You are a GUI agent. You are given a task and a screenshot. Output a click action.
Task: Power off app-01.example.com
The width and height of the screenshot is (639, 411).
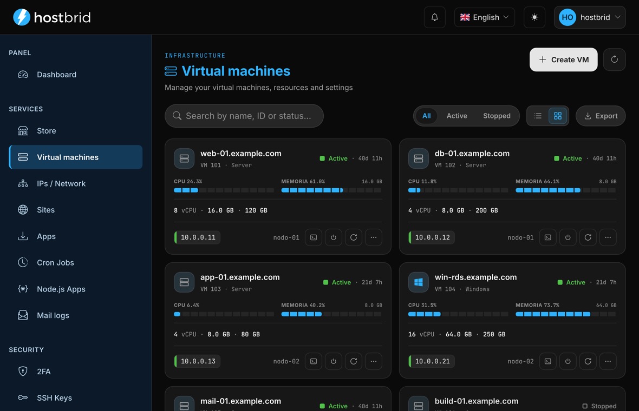click(334, 361)
